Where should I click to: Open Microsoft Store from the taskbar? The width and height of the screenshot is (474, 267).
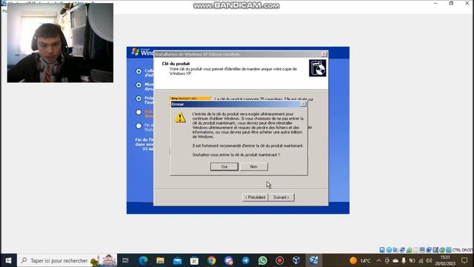[x=194, y=260]
